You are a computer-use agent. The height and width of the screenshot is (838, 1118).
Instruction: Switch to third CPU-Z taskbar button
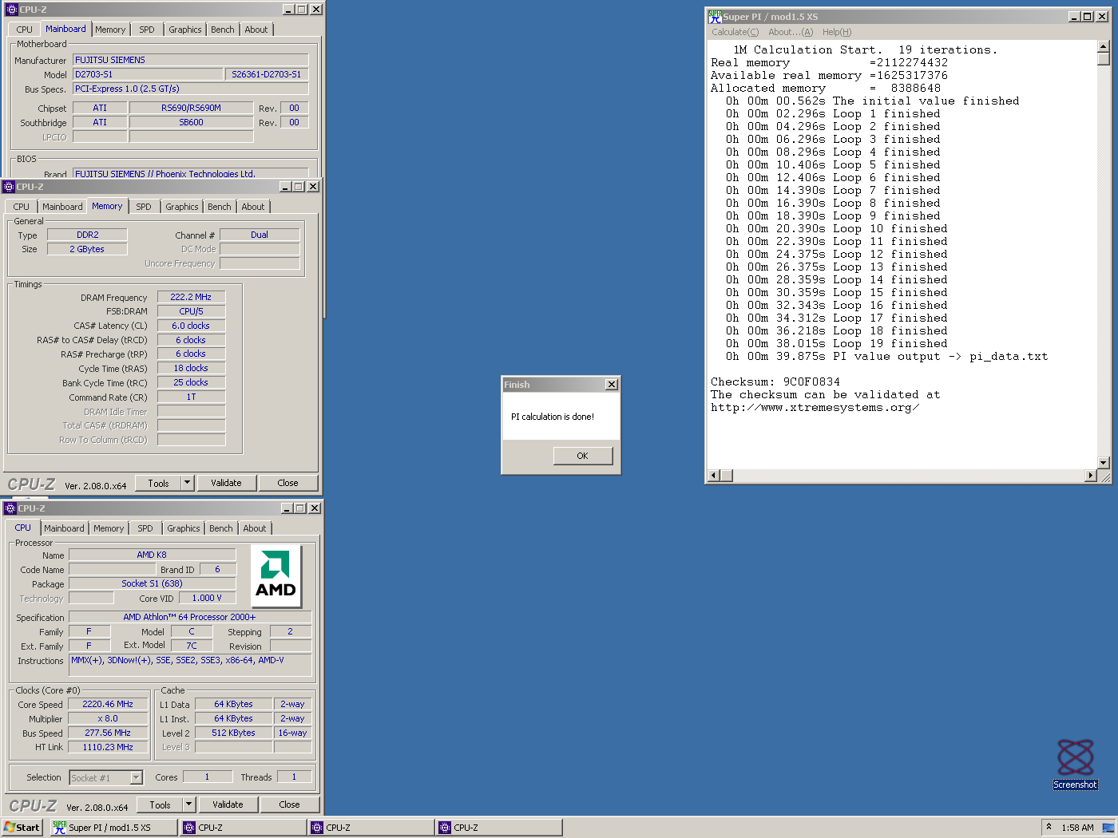click(499, 828)
